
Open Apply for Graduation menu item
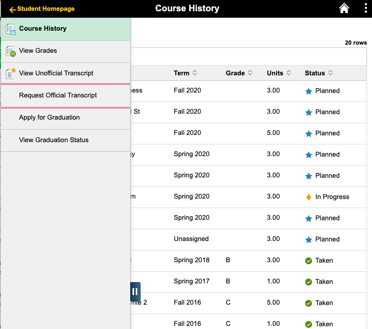click(x=49, y=117)
